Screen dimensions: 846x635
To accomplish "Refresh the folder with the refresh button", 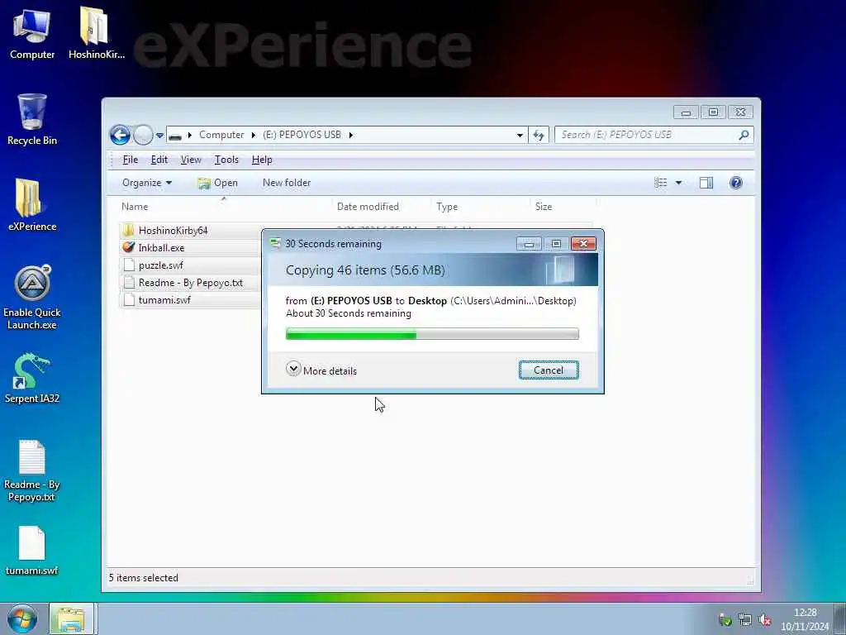I will point(539,135).
